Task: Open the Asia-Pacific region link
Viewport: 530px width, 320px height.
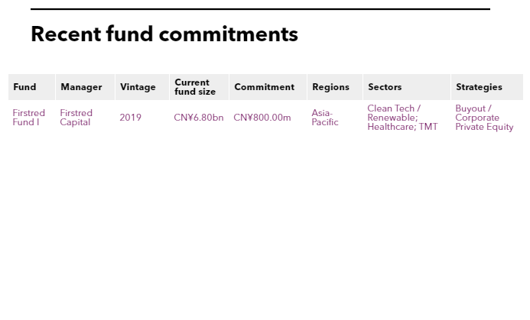Action: pos(324,118)
